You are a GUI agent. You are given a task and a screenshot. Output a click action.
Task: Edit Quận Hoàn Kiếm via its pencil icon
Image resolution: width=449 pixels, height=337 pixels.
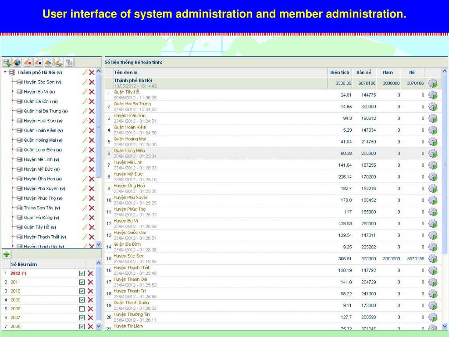tap(85, 130)
